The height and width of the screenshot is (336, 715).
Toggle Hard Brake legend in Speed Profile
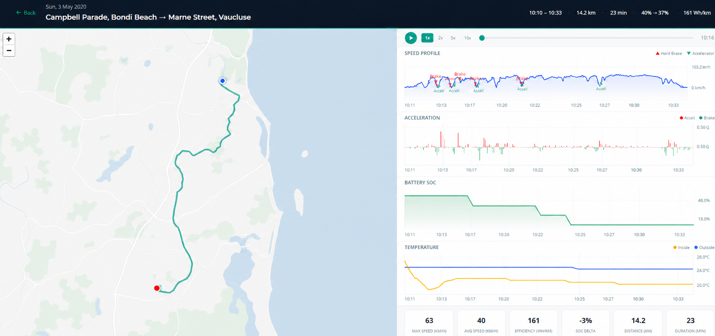(x=669, y=54)
